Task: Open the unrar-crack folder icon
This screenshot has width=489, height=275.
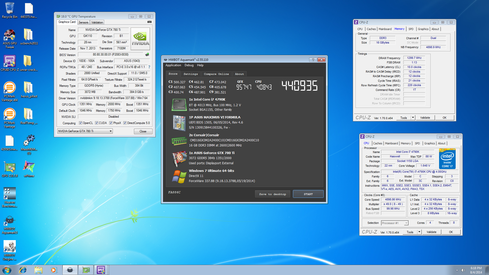Action: (29, 63)
